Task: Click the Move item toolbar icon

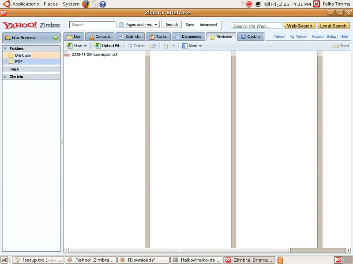Action: coord(152,46)
